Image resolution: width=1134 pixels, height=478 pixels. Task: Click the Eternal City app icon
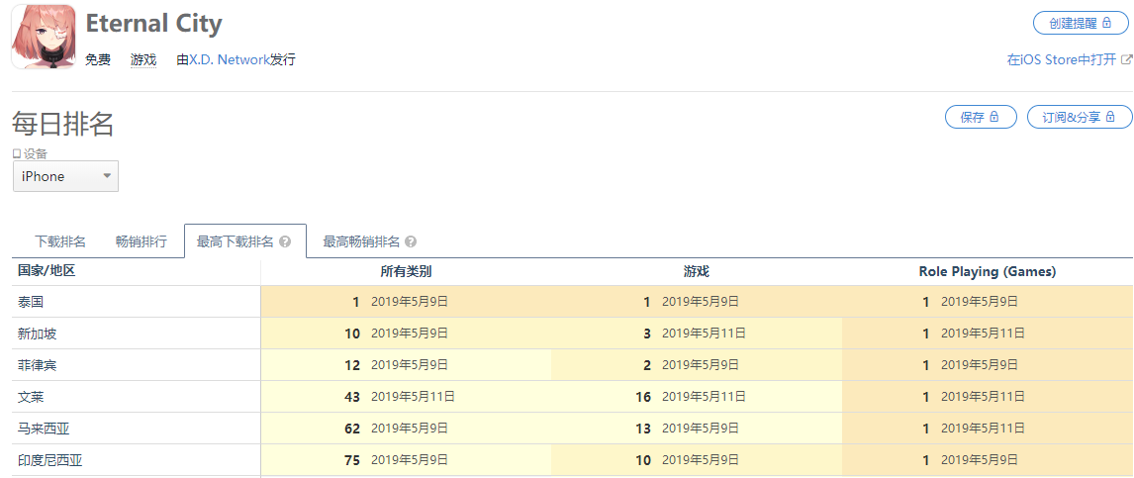tap(45, 36)
